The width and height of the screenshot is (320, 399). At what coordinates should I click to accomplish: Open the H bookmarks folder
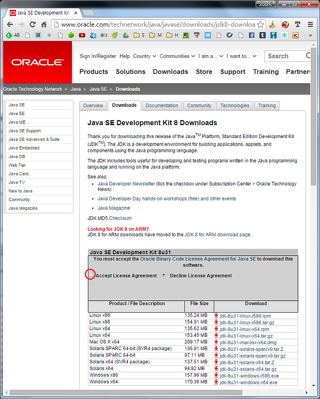pos(172,35)
